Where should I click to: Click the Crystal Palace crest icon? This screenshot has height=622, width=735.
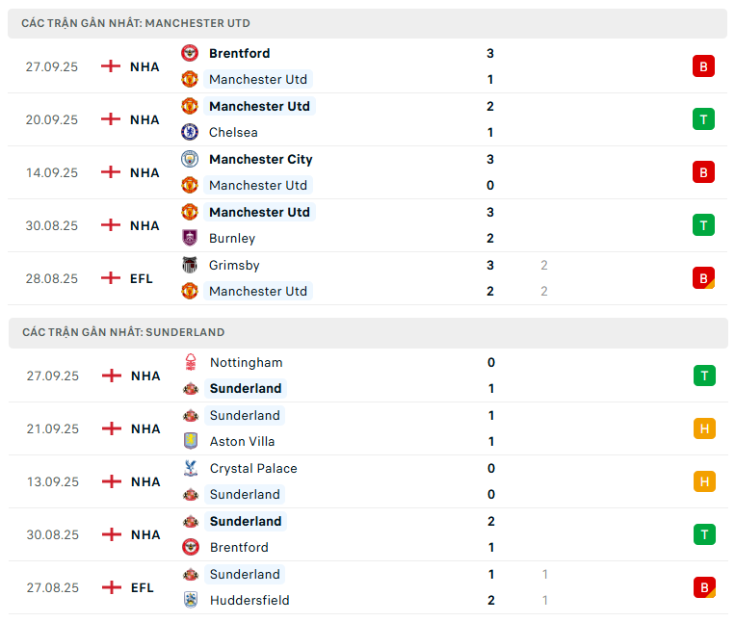[x=191, y=468]
